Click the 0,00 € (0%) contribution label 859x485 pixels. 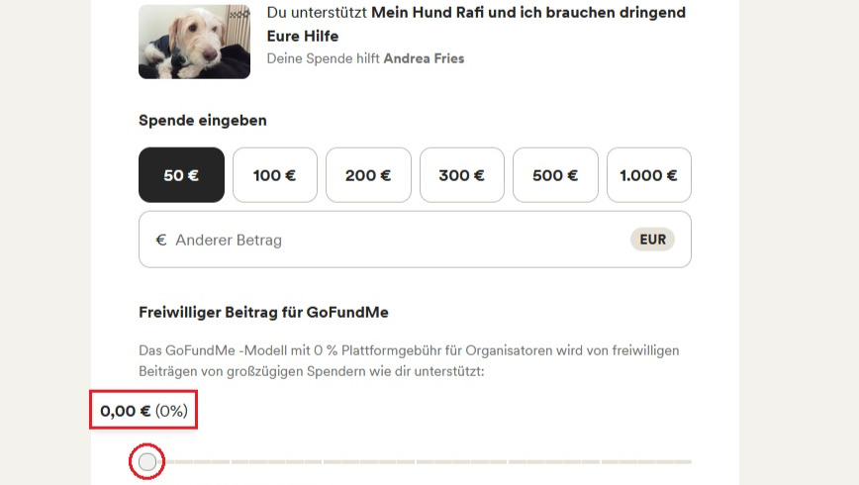click(143, 411)
